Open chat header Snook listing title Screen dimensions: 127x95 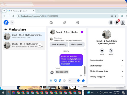click(x=67, y=32)
